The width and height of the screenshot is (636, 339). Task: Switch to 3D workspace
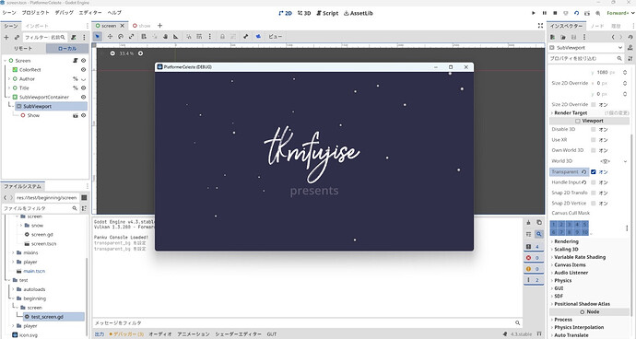tap(304, 13)
